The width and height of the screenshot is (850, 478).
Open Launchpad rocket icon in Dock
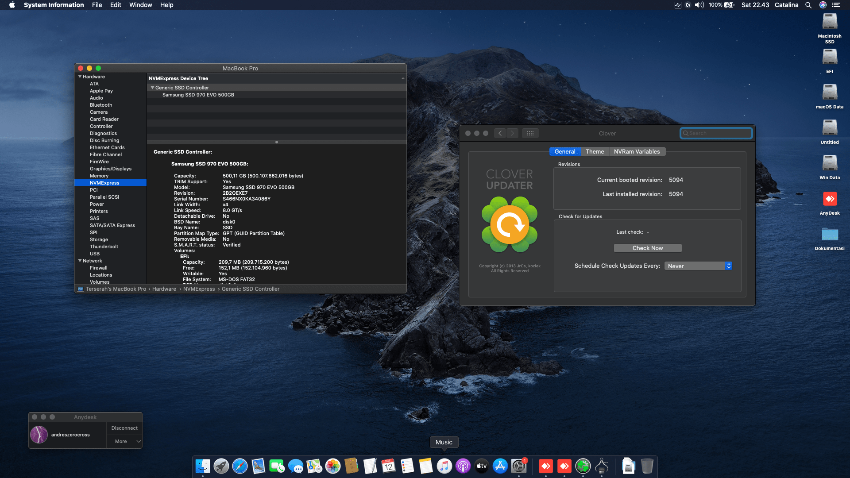(x=221, y=466)
